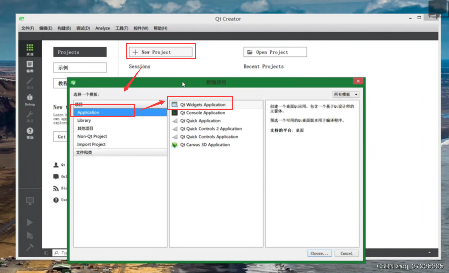
Task: Open the 所有模板 template filter dropdown
Action: pos(346,95)
